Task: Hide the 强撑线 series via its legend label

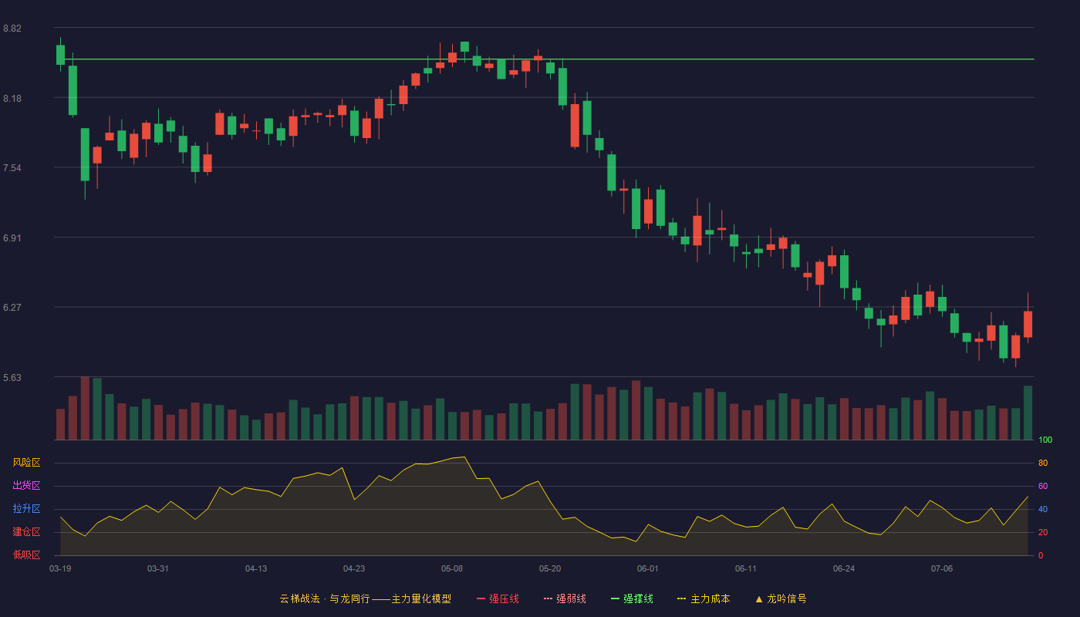Action: [638, 598]
